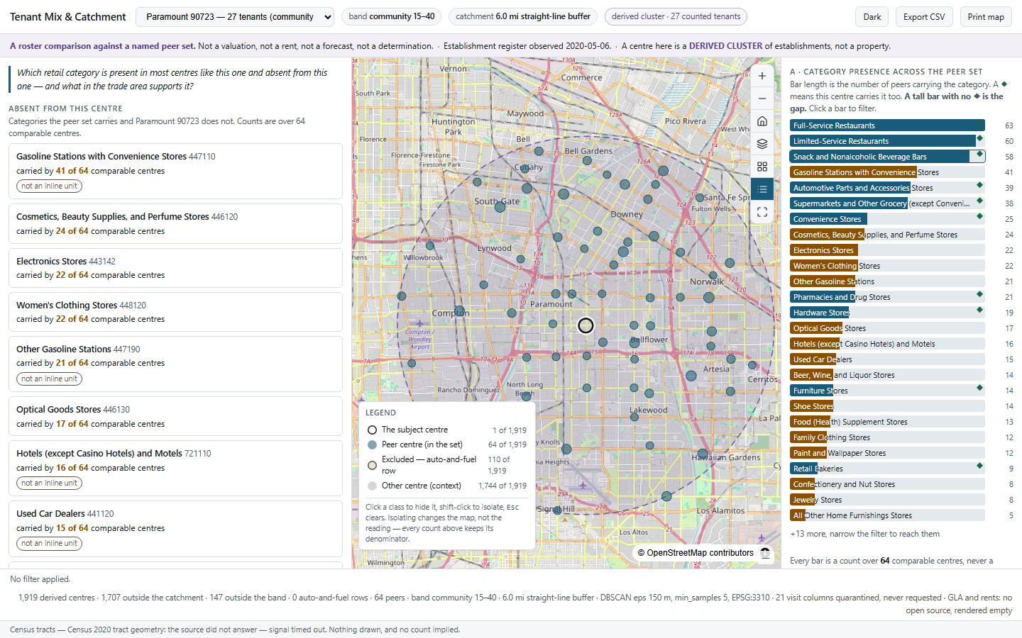This screenshot has width=1022, height=638.
Task: Click the 'derived cluster · 27 counted tenants' chip
Action: coord(676,16)
